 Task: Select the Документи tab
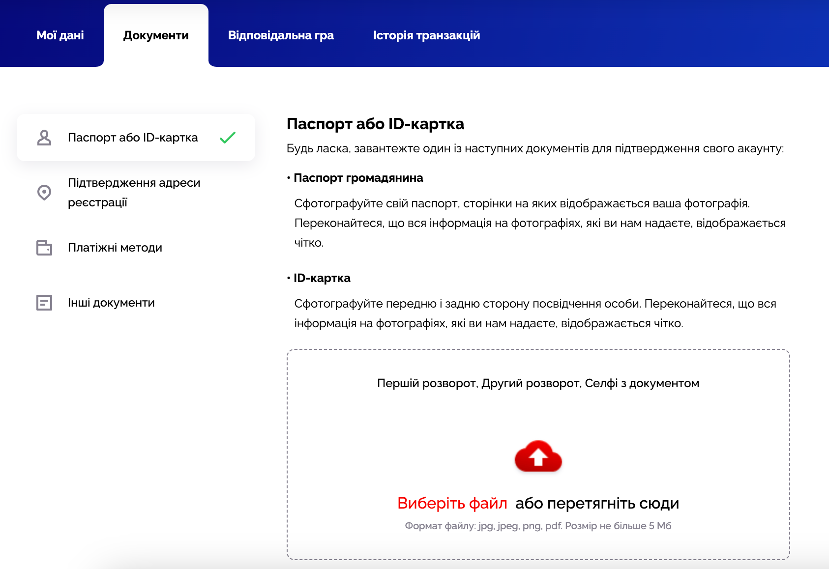156,35
